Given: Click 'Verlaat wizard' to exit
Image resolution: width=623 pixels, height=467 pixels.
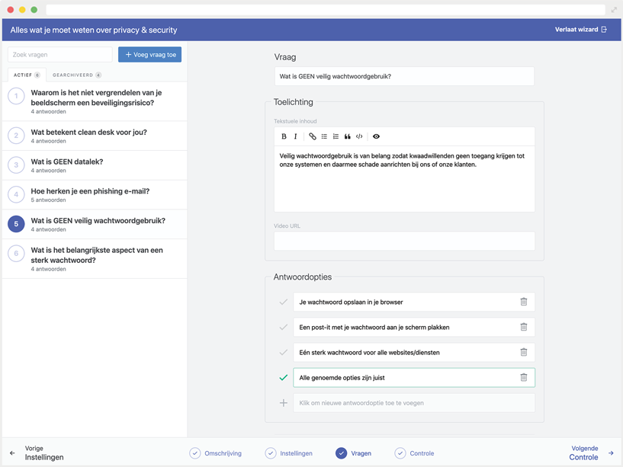Looking at the screenshot, I should click(x=580, y=30).
